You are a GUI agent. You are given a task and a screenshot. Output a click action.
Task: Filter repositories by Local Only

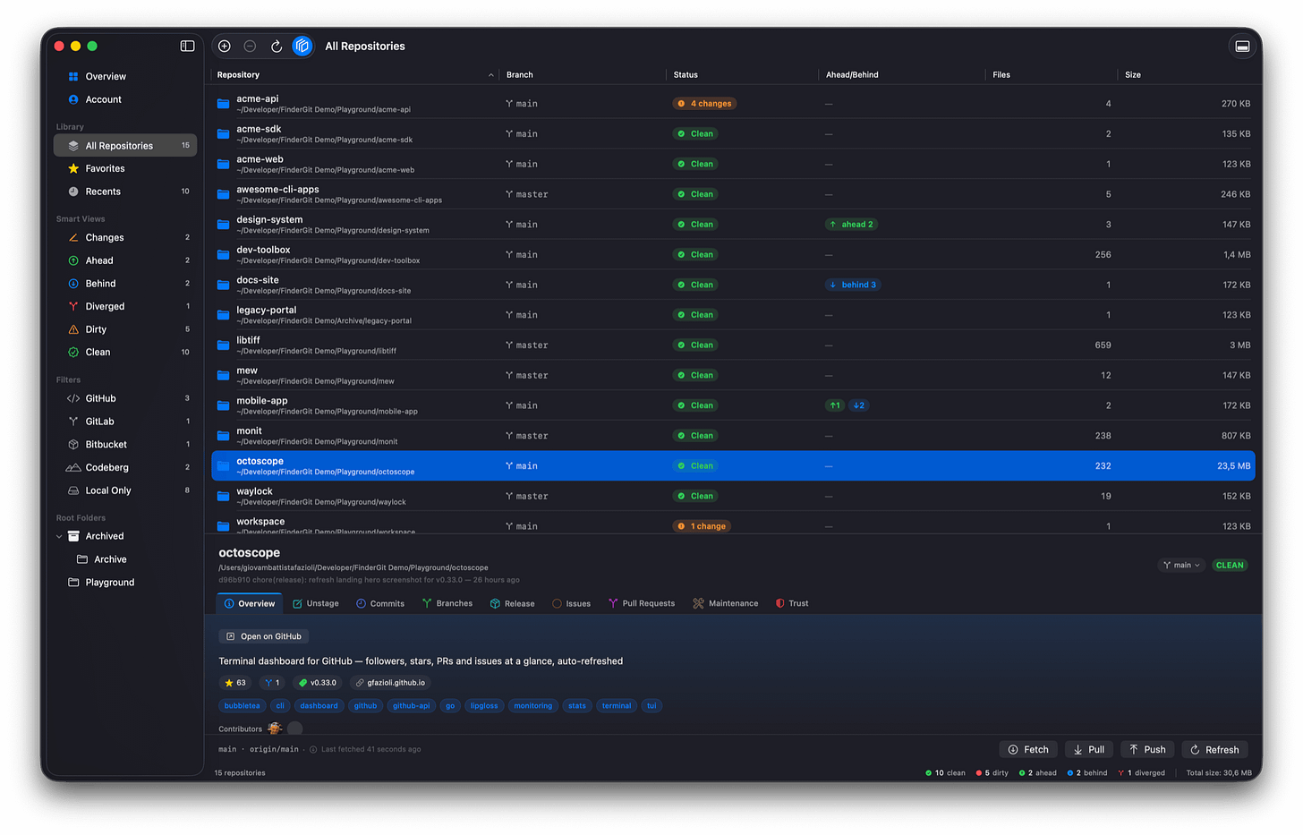[x=124, y=490]
